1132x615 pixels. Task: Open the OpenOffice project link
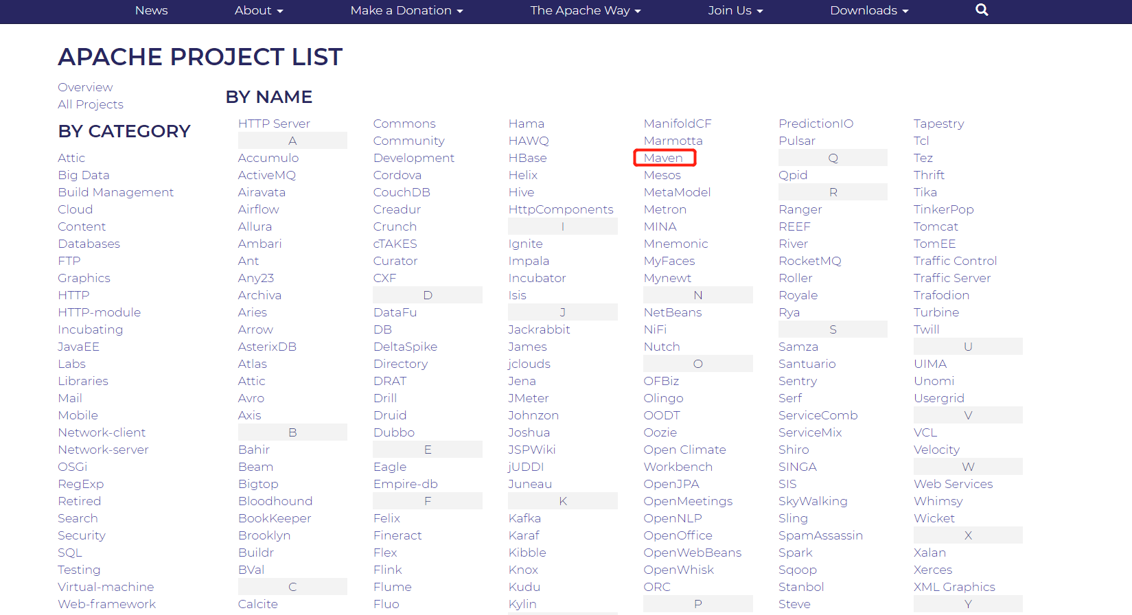pos(678,535)
